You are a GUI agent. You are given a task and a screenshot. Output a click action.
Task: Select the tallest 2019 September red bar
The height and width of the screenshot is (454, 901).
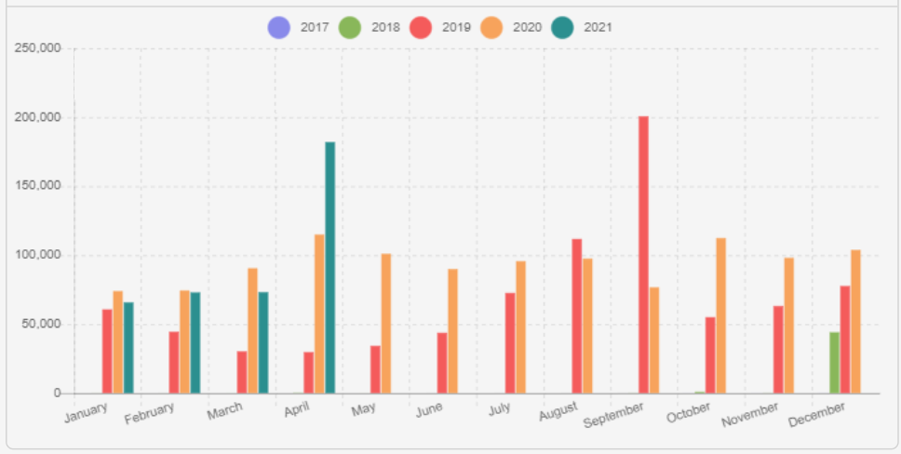tap(643, 255)
